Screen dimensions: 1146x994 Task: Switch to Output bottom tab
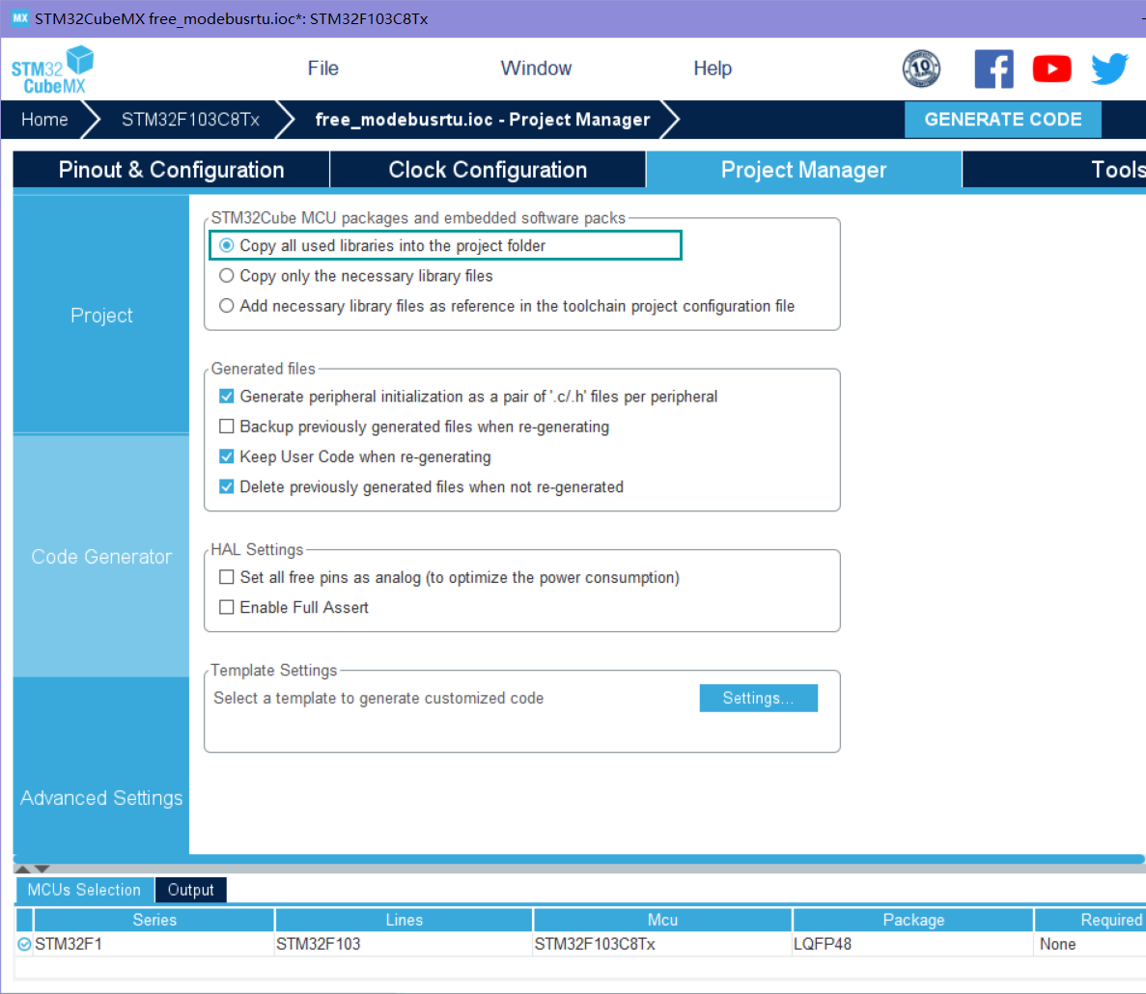click(191, 890)
